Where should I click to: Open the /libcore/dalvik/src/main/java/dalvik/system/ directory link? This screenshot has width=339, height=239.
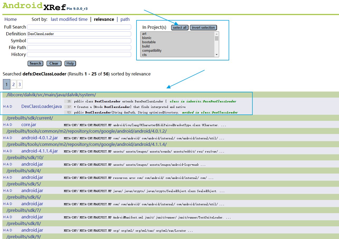pyautogui.click(x=51, y=95)
